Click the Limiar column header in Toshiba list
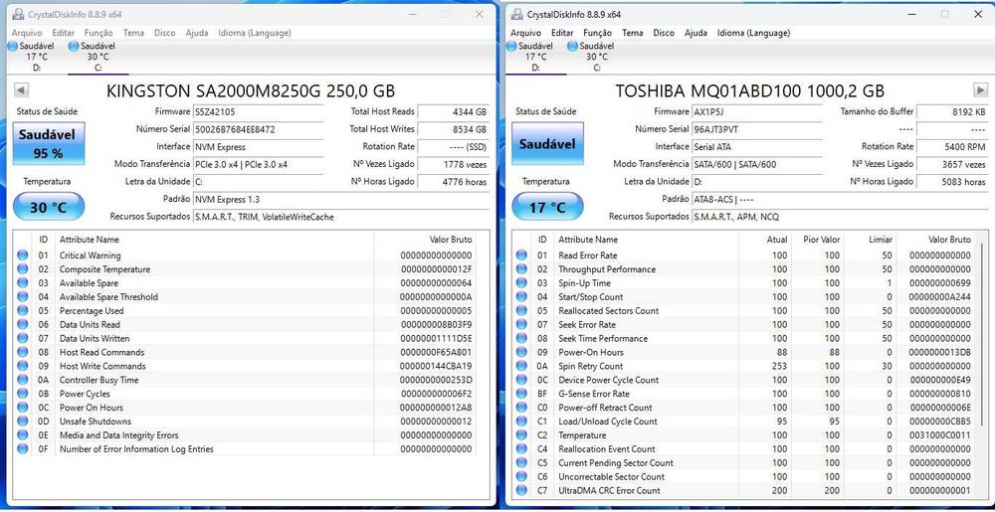This screenshot has height=512, width=995. (871, 240)
